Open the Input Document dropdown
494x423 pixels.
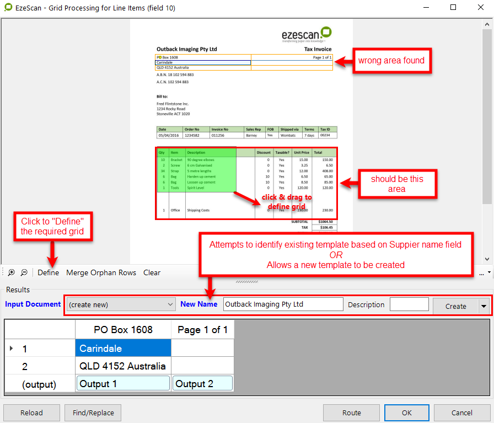click(121, 304)
